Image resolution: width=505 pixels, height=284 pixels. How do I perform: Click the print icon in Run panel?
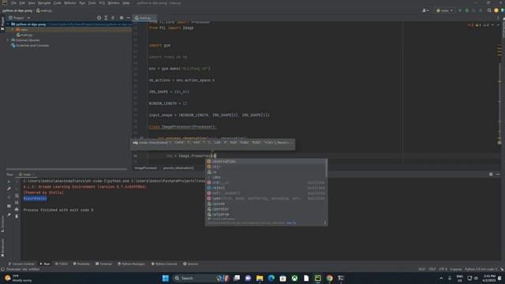tap(17, 209)
